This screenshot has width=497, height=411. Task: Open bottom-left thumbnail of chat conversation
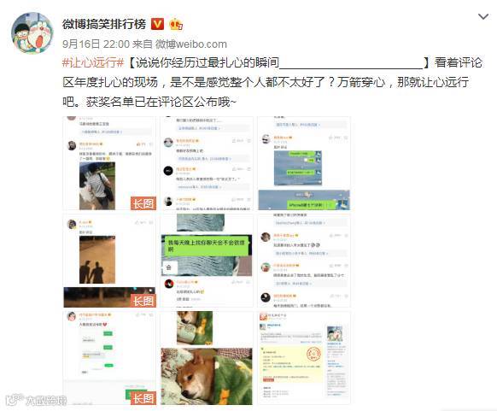(109, 358)
